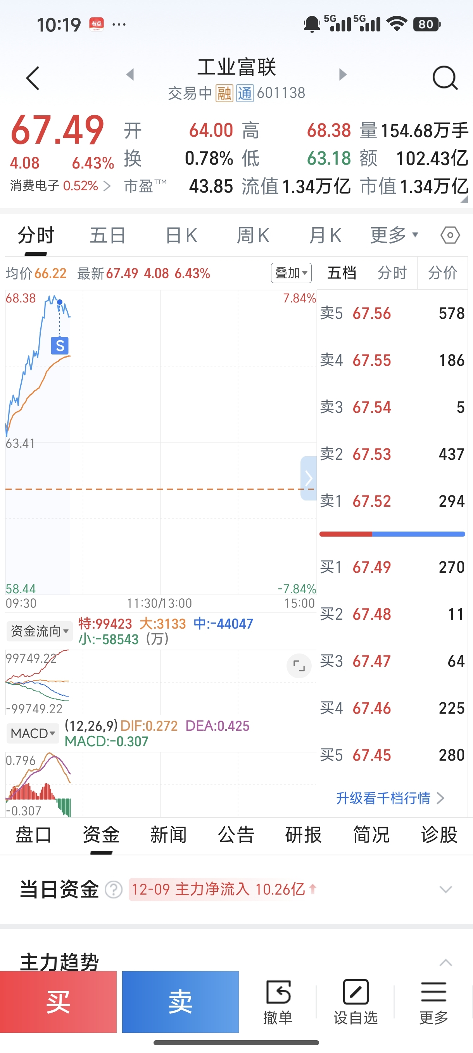Tap the muted bell icon in status bar
The height and width of the screenshot is (1053, 473).
(312, 24)
